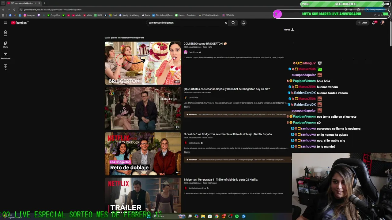Click Netflix Latinoamérica channel icon
392x220 pixels.
pyautogui.click(x=185, y=188)
